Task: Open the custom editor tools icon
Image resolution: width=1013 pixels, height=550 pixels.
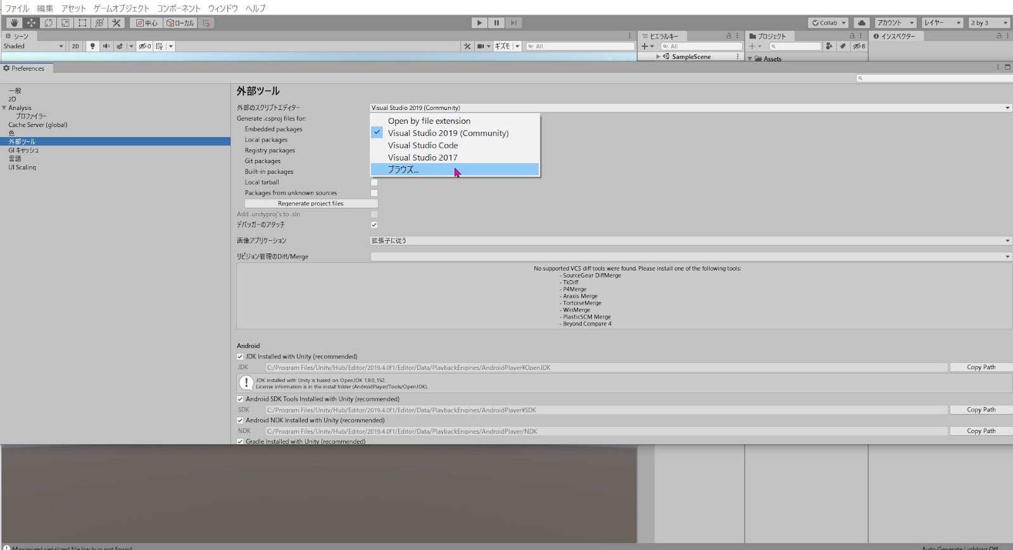Action: click(x=116, y=23)
